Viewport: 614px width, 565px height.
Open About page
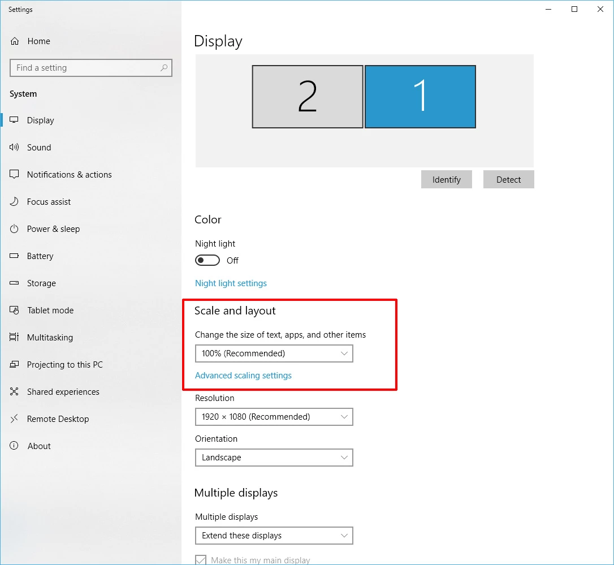[x=39, y=446]
